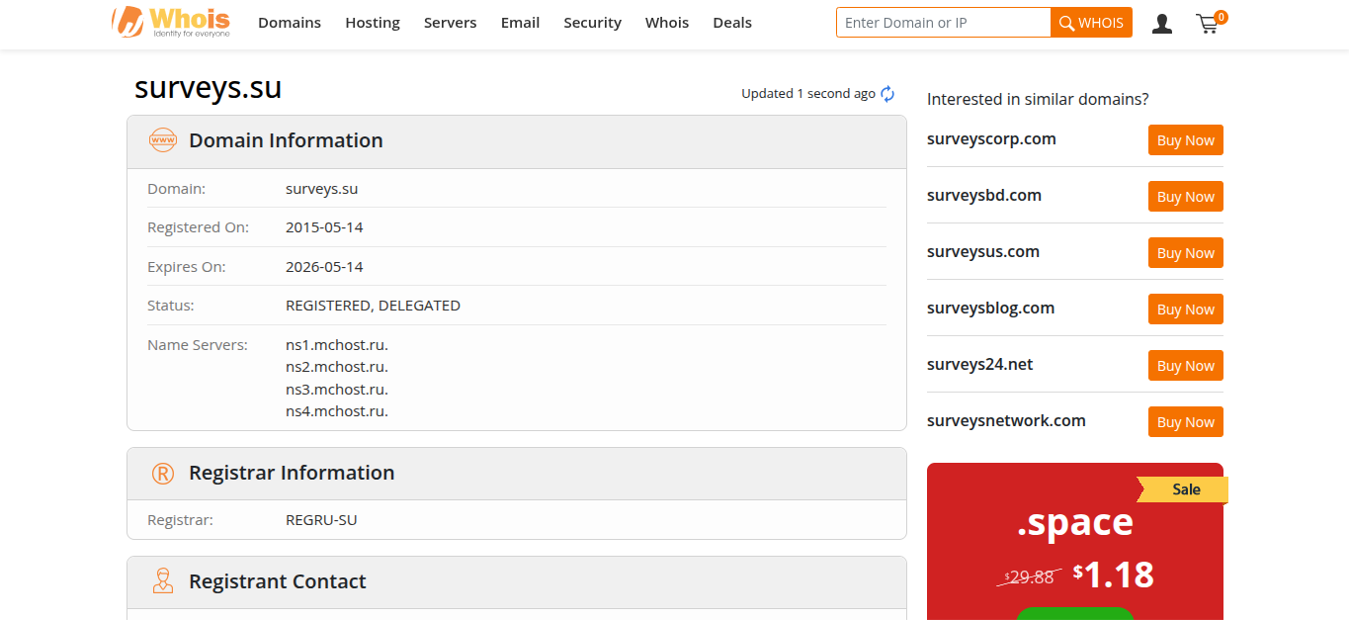Click the registered trademark icon beside Registrar Information
Viewport: 1349px width, 620px height.
(162, 473)
